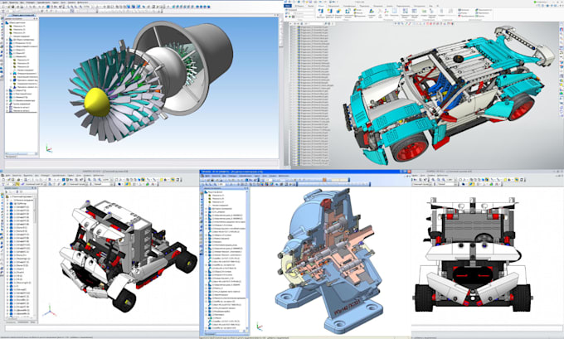Open the Библиотеки menu in the bottom-left window

click(x=100, y=176)
